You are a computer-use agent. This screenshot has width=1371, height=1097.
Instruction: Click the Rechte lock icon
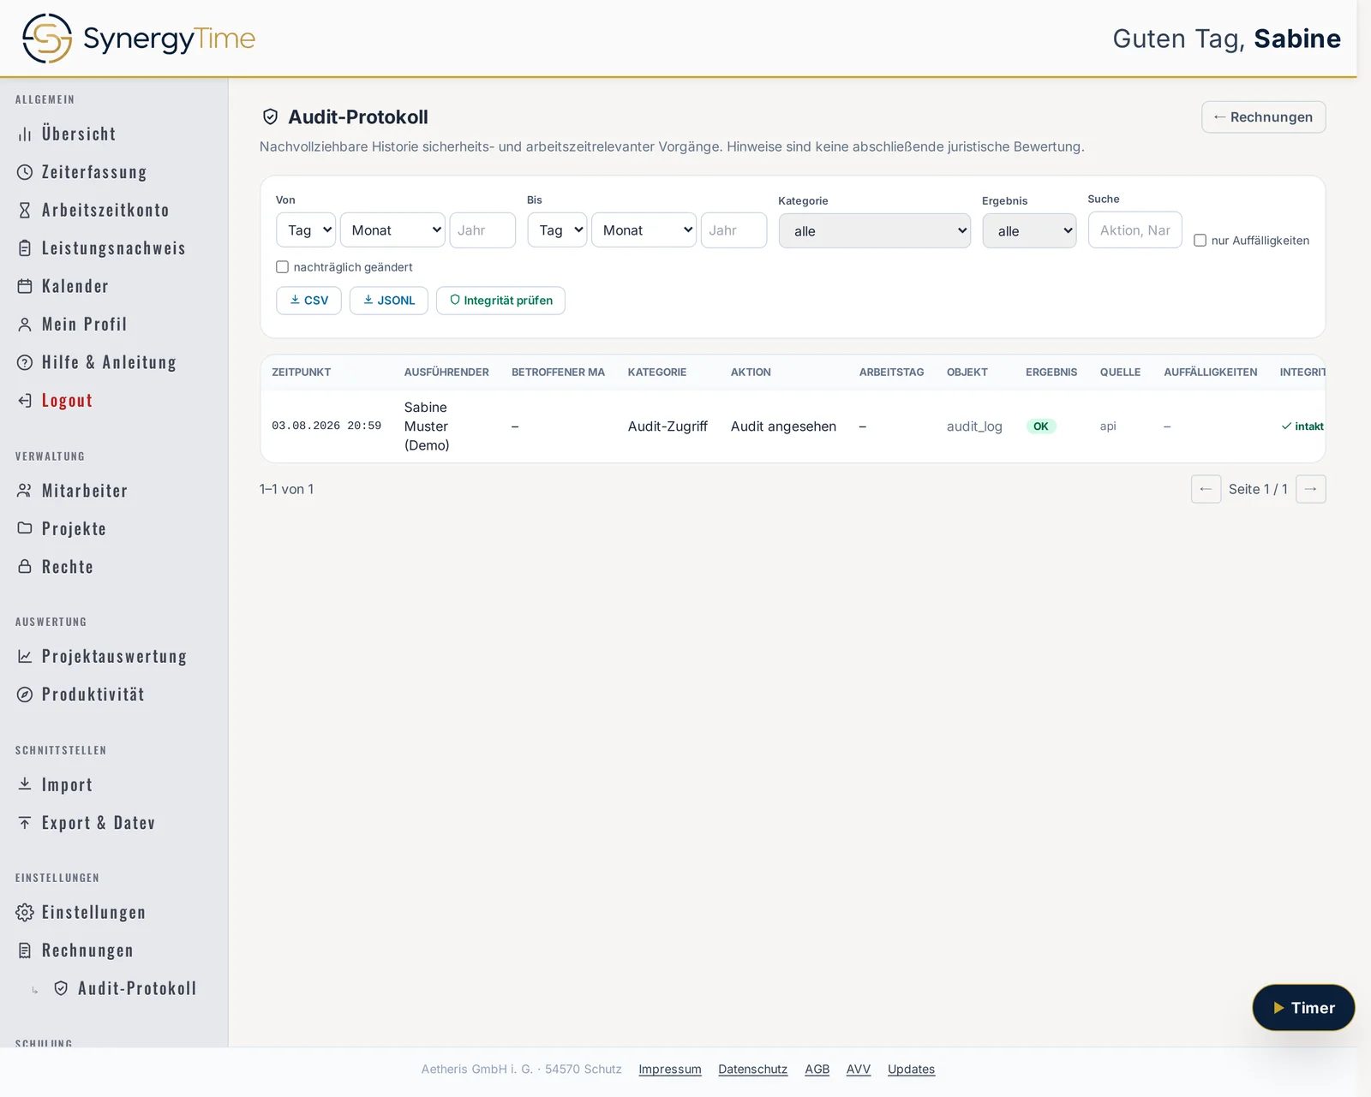(x=25, y=567)
